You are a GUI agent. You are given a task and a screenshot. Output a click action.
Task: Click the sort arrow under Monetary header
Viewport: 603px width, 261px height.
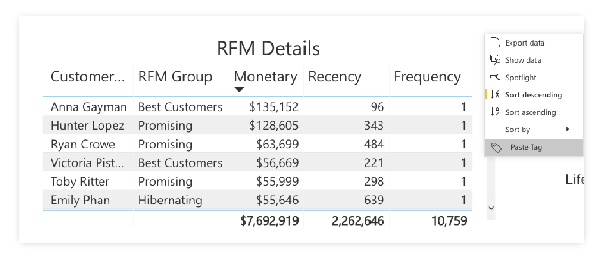[239, 89]
